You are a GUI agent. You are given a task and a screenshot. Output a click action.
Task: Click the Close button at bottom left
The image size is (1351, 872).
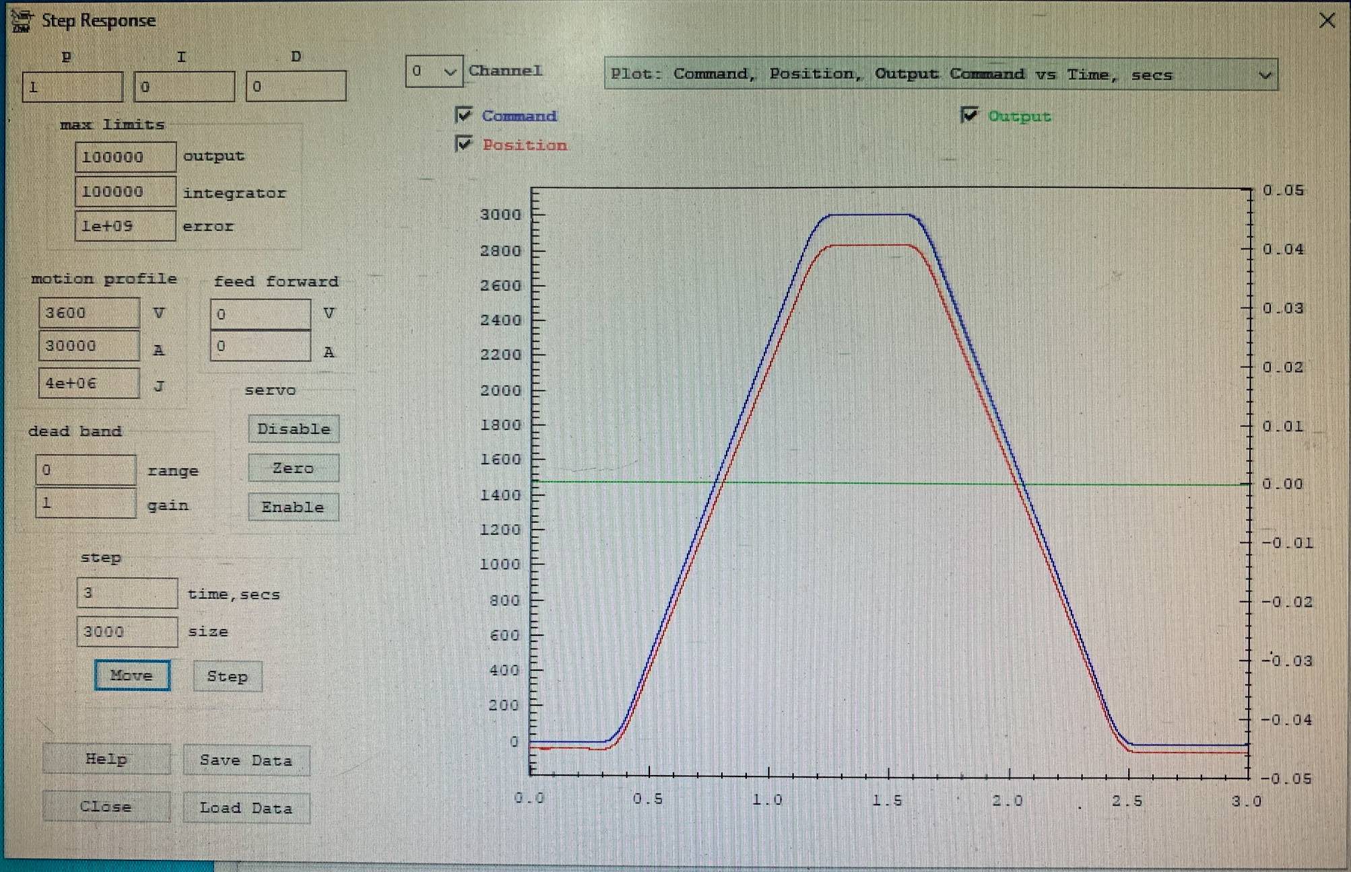pyautogui.click(x=106, y=807)
